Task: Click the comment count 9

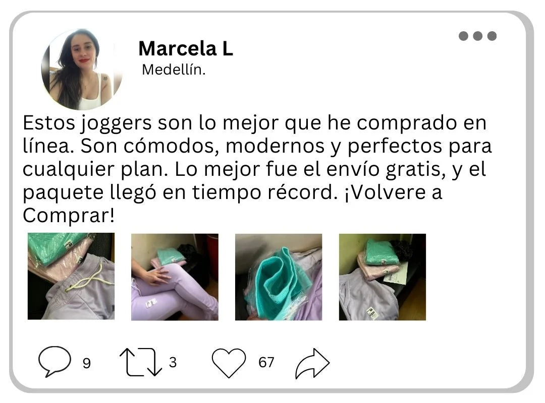Action: [87, 363]
